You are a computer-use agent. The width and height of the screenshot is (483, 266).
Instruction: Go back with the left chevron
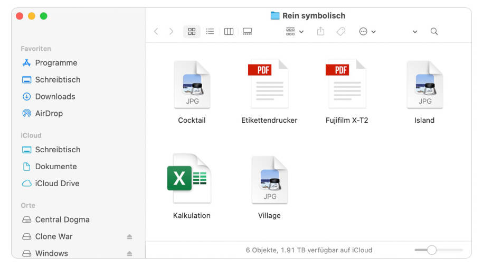click(x=156, y=32)
